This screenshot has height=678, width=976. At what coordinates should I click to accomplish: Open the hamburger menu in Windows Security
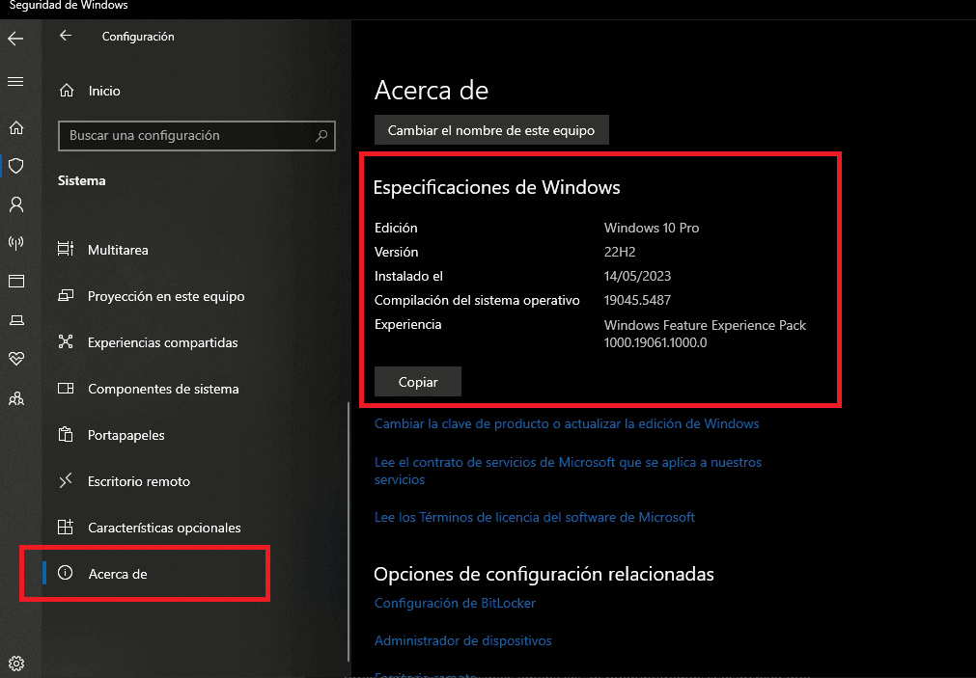click(x=15, y=81)
